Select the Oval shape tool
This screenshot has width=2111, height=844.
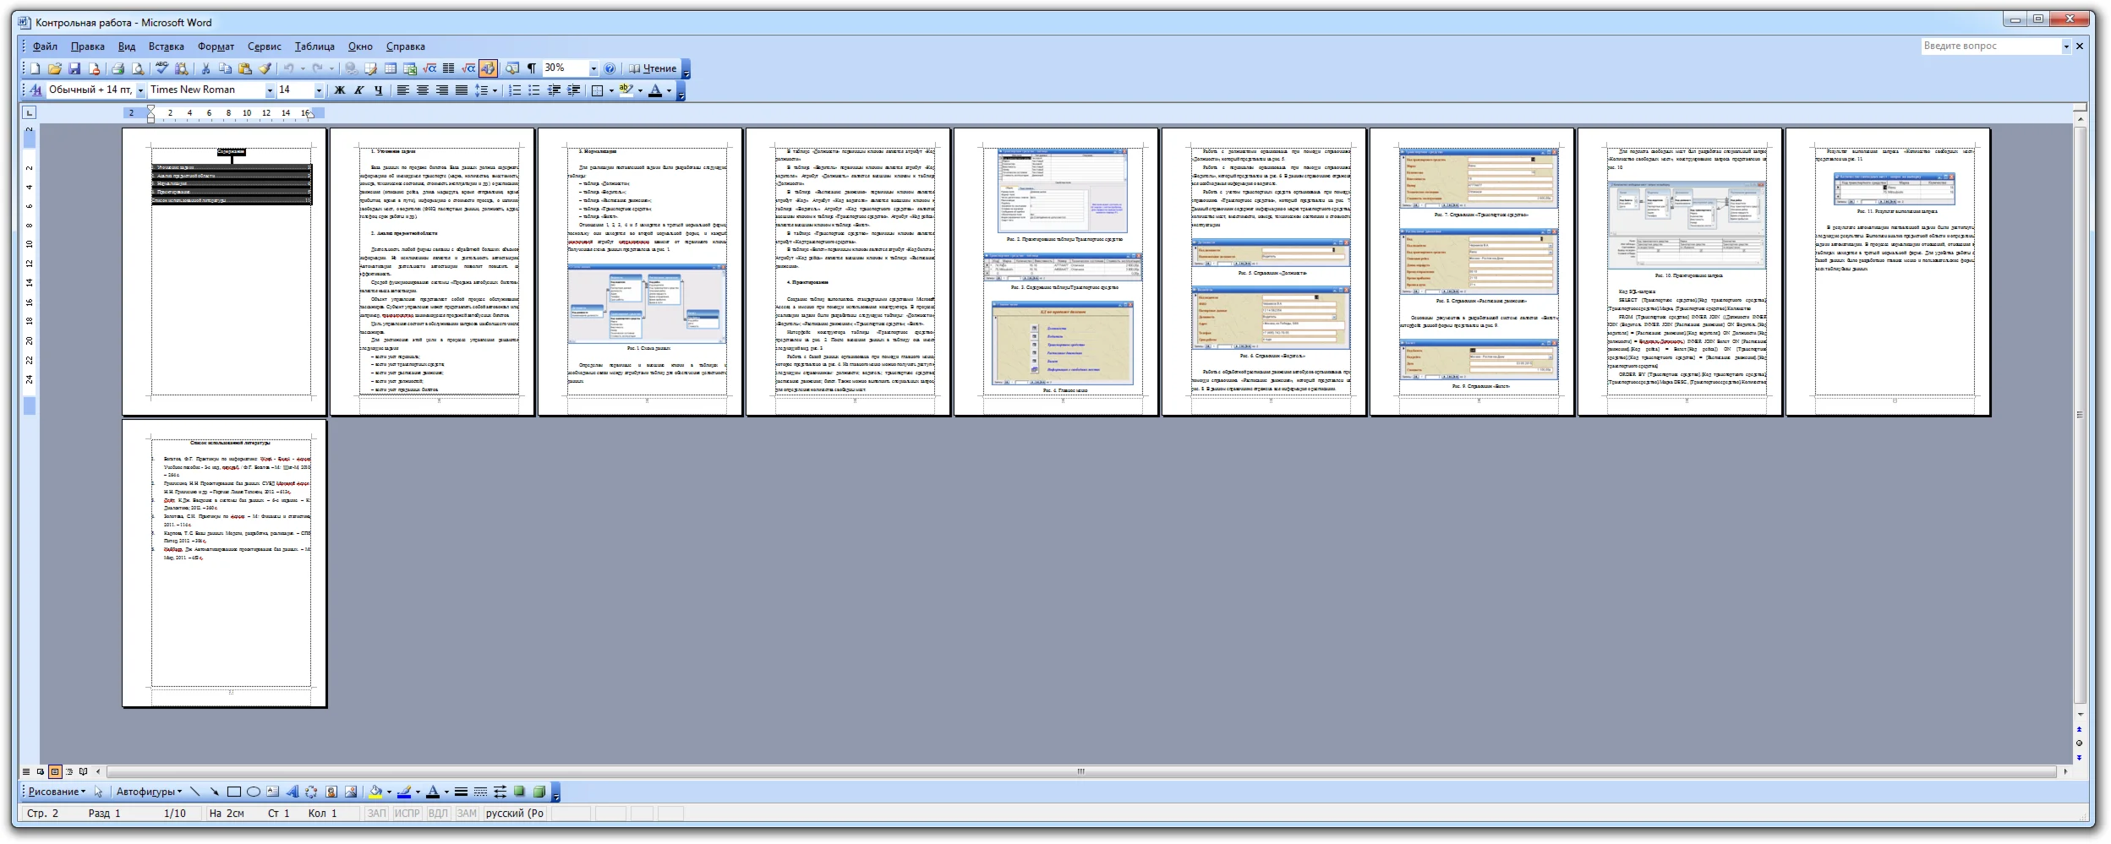[x=253, y=792]
